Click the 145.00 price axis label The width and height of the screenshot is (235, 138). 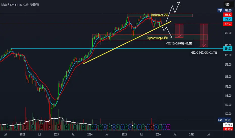[228, 96]
